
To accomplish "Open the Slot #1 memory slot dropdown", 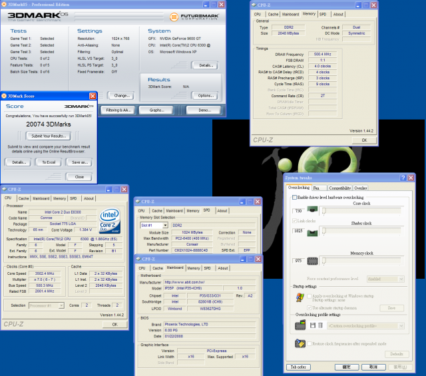I will tap(165, 225).
